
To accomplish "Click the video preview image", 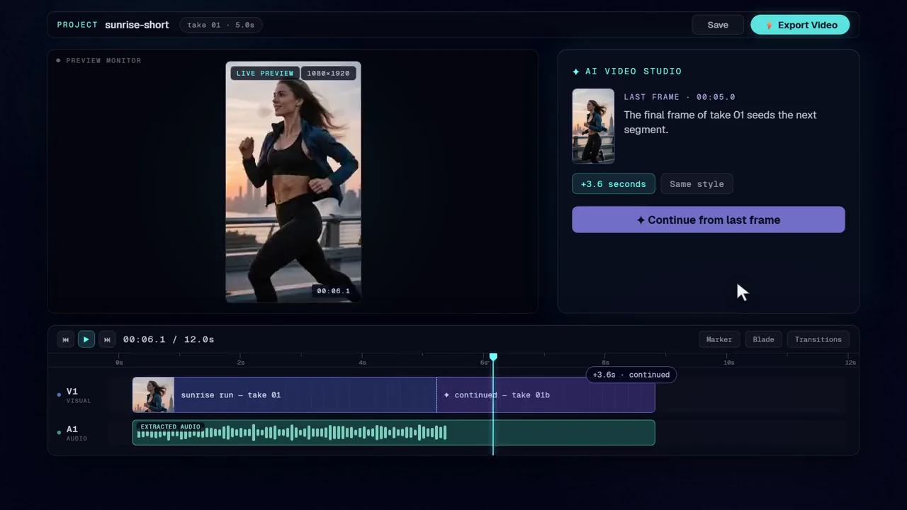I will click(x=293, y=182).
